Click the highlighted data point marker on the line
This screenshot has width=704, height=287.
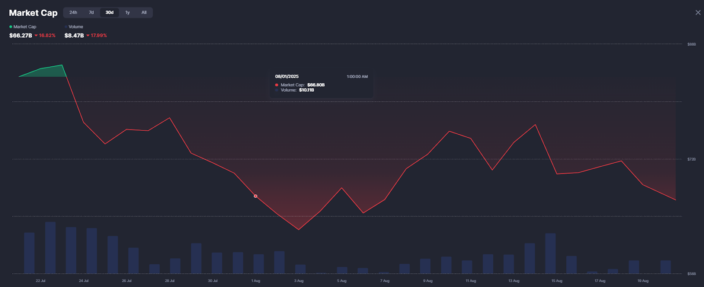pyautogui.click(x=256, y=196)
